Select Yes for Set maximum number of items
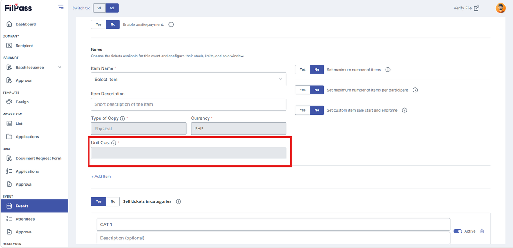The image size is (513, 248). click(303, 70)
